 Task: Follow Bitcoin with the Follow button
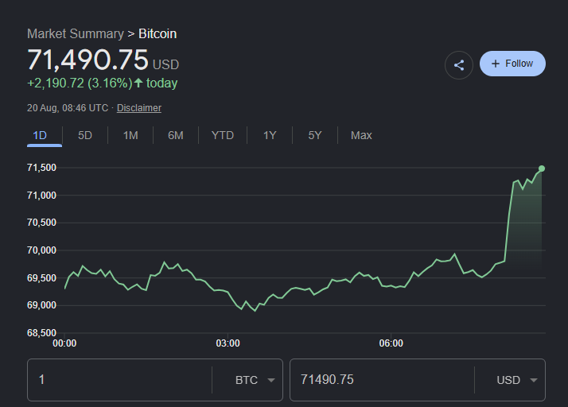(512, 64)
